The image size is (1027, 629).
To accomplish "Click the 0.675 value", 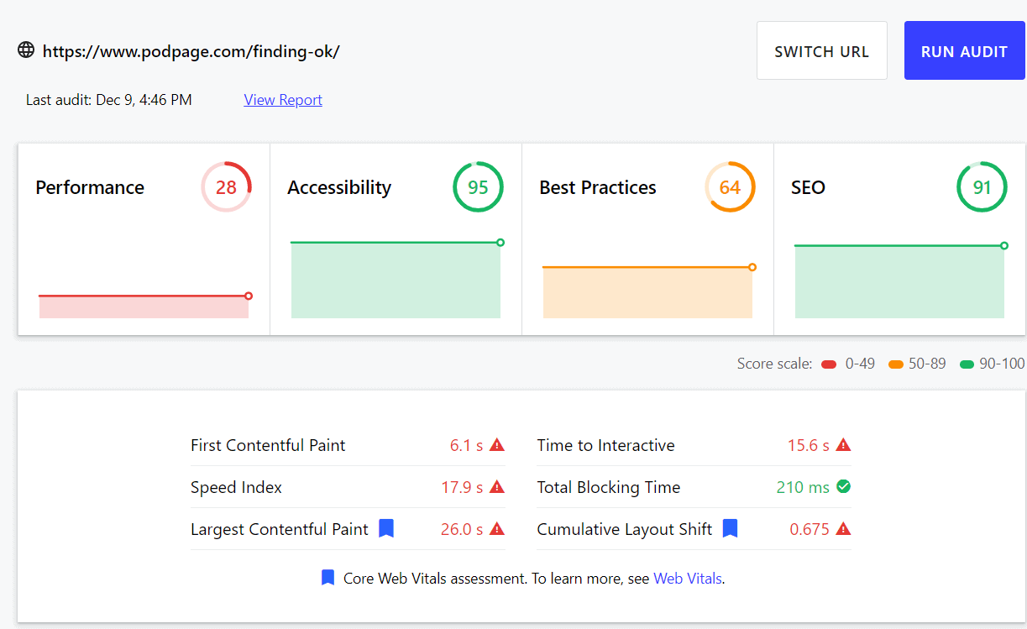I will point(810,529).
